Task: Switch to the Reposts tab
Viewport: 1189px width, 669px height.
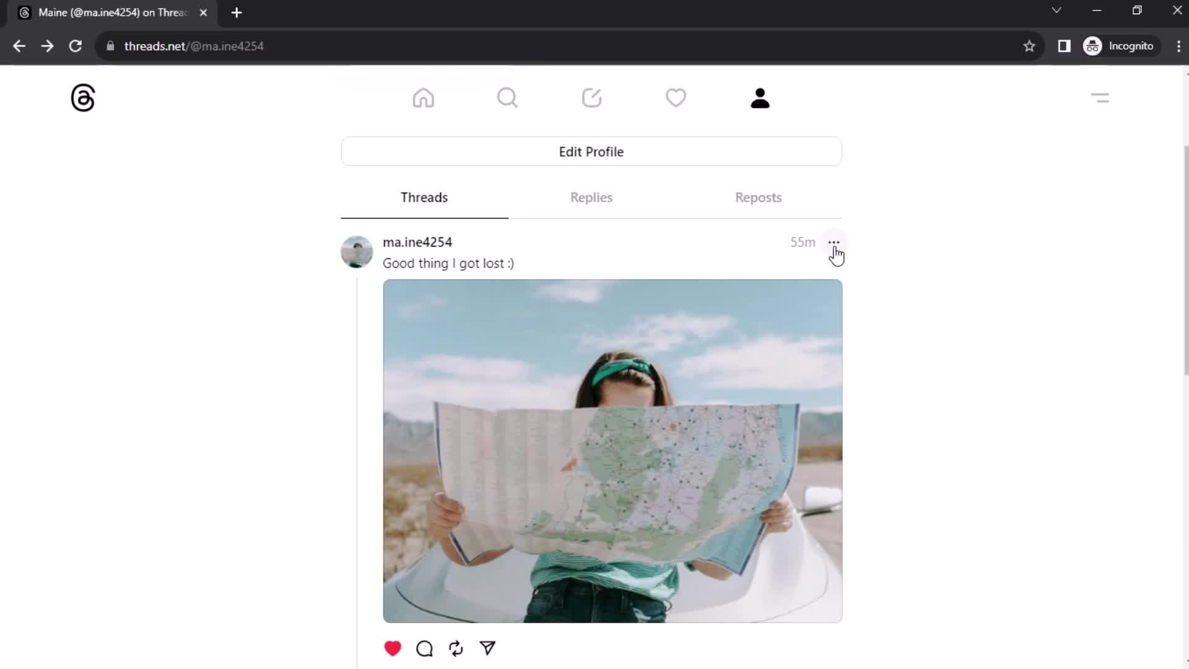Action: point(758,197)
